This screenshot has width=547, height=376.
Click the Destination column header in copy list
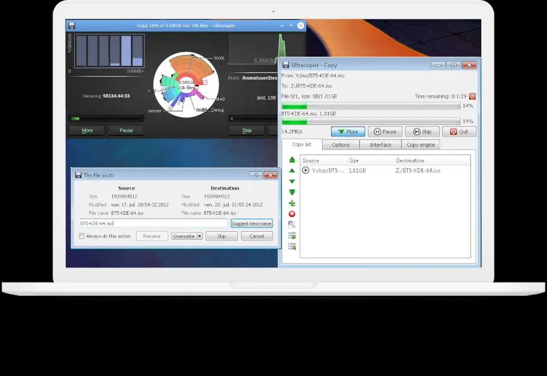(x=432, y=161)
